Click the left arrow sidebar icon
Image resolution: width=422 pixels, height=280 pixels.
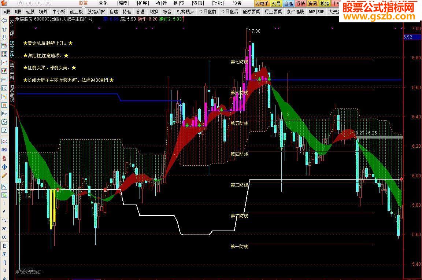click(x=4, y=21)
